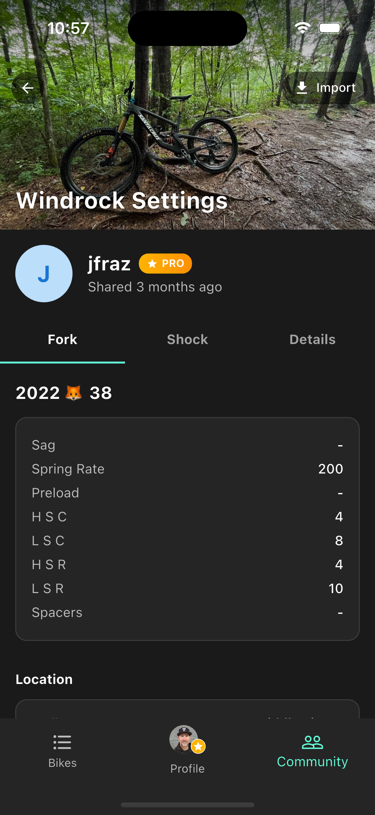Tap the back arrow icon
This screenshot has height=815, width=375.
pyautogui.click(x=28, y=88)
